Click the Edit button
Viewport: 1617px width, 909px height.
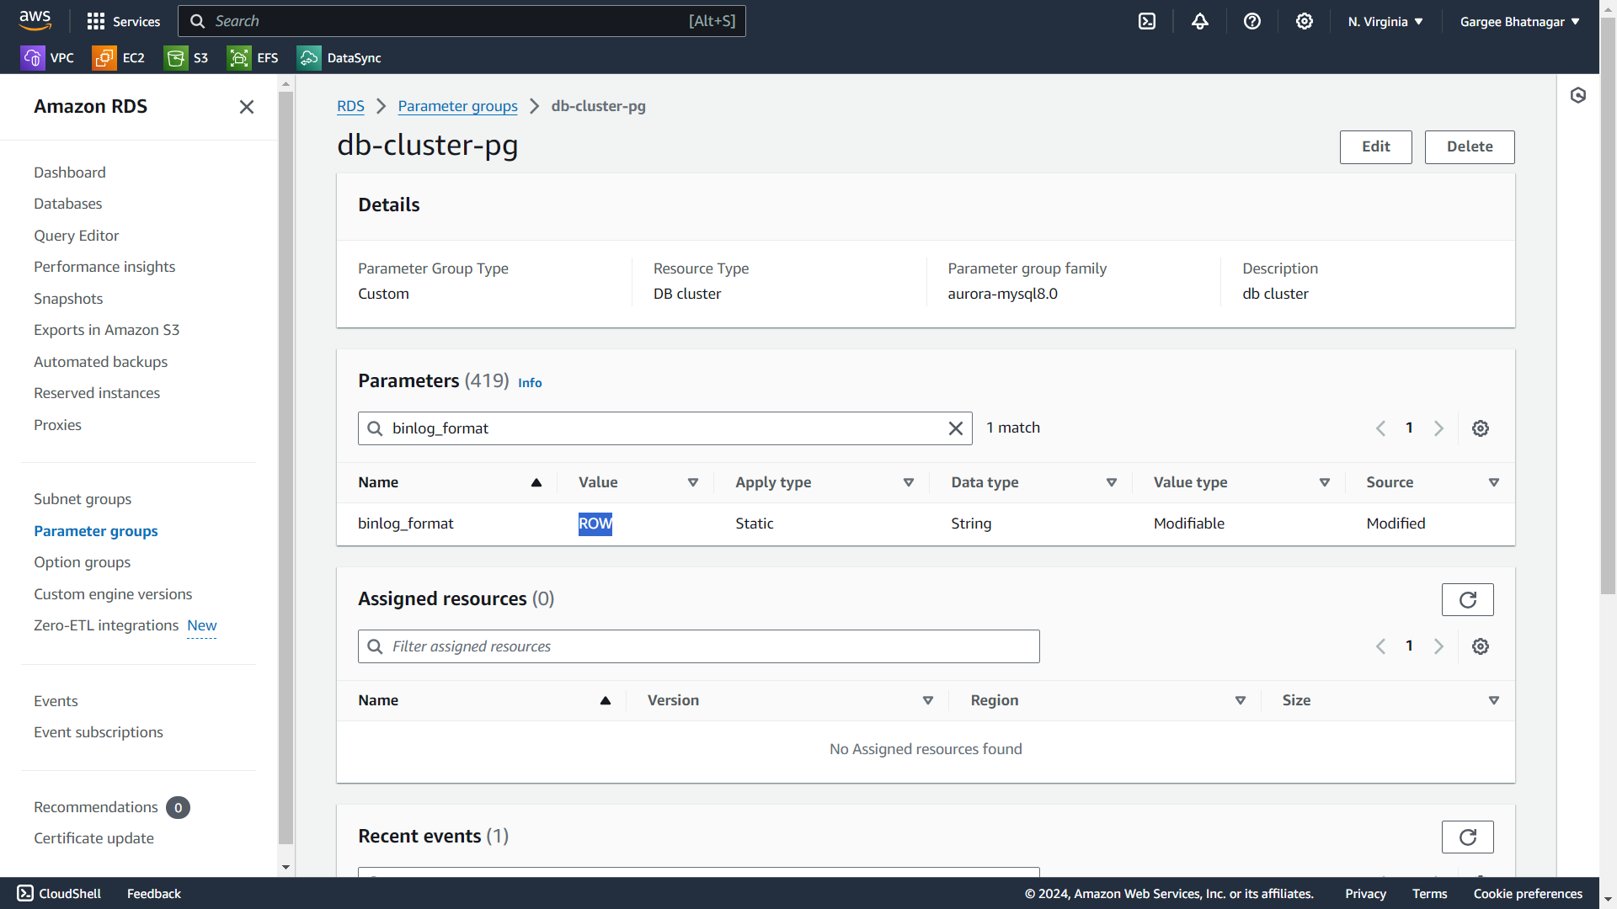[1375, 146]
